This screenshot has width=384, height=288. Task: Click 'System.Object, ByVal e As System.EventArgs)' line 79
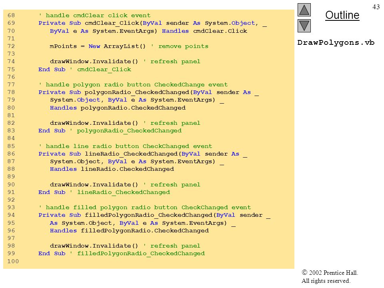tap(132, 100)
